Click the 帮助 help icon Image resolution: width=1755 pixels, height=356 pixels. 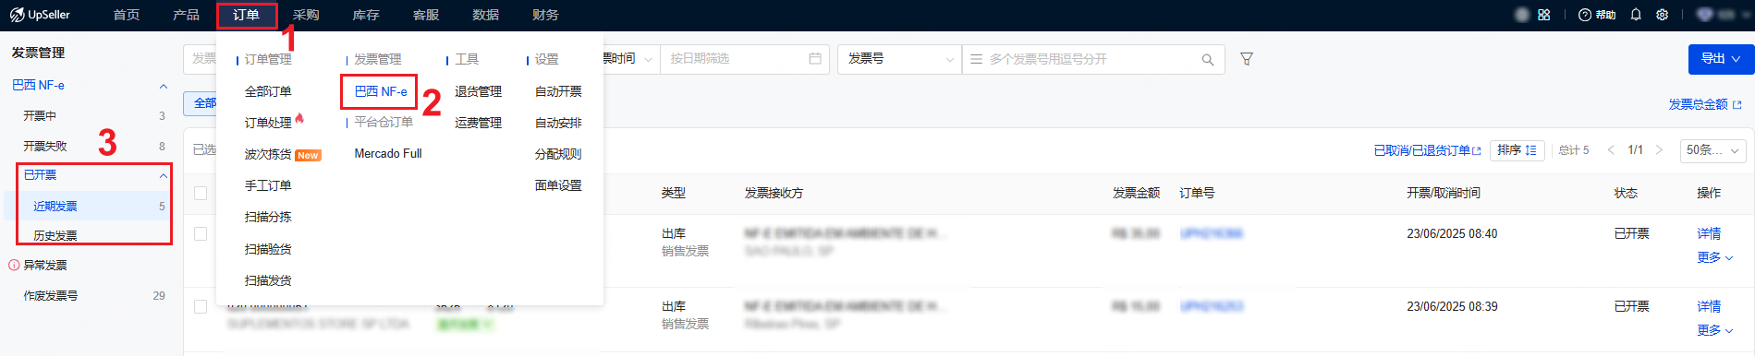(1597, 15)
